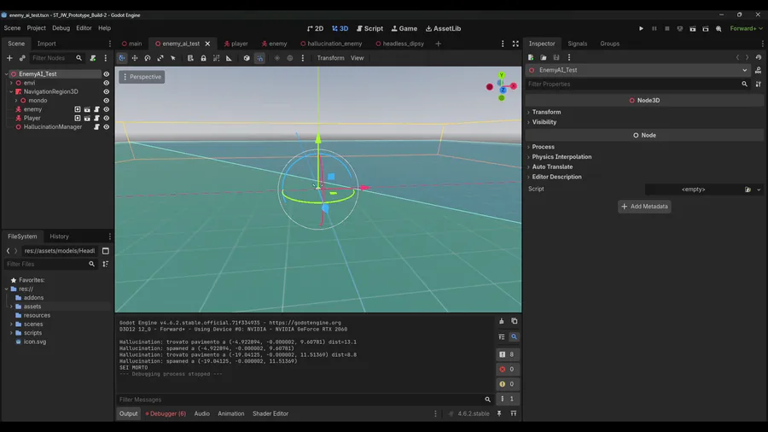Click the 4.6.2.stable version label
The height and width of the screenshot is (432, 768).
click(473, 413)
